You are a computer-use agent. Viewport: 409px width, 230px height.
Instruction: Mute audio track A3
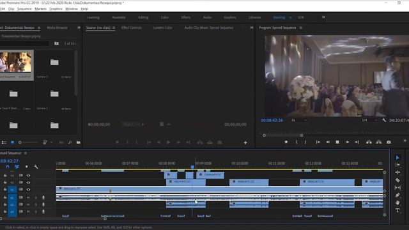pos(28,211)
